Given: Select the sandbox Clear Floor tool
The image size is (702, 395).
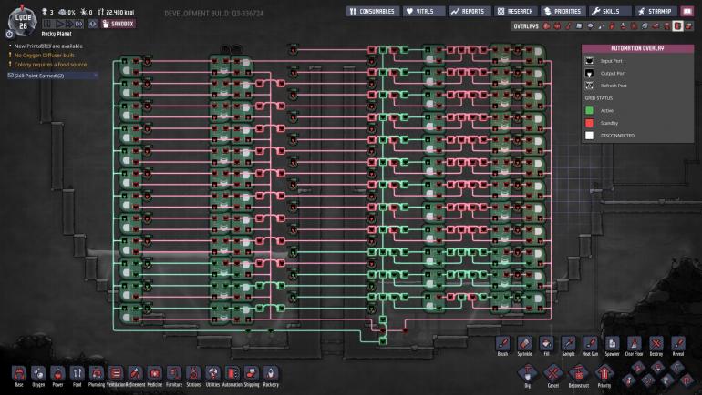Looking at the screenshot, I should (x=634, y=346).
